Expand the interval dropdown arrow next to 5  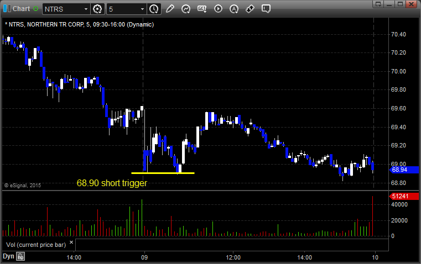point(142,9)
